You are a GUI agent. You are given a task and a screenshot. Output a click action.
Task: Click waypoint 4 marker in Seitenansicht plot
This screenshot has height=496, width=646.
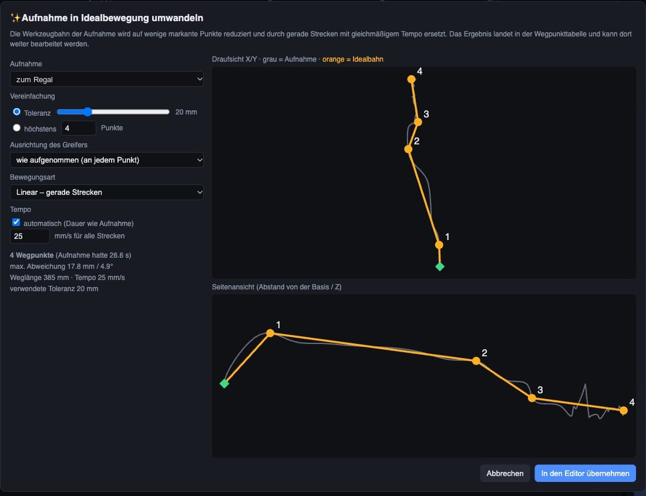623,410
